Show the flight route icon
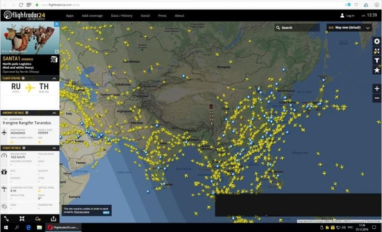382x232 pixels. pos(6,219)
